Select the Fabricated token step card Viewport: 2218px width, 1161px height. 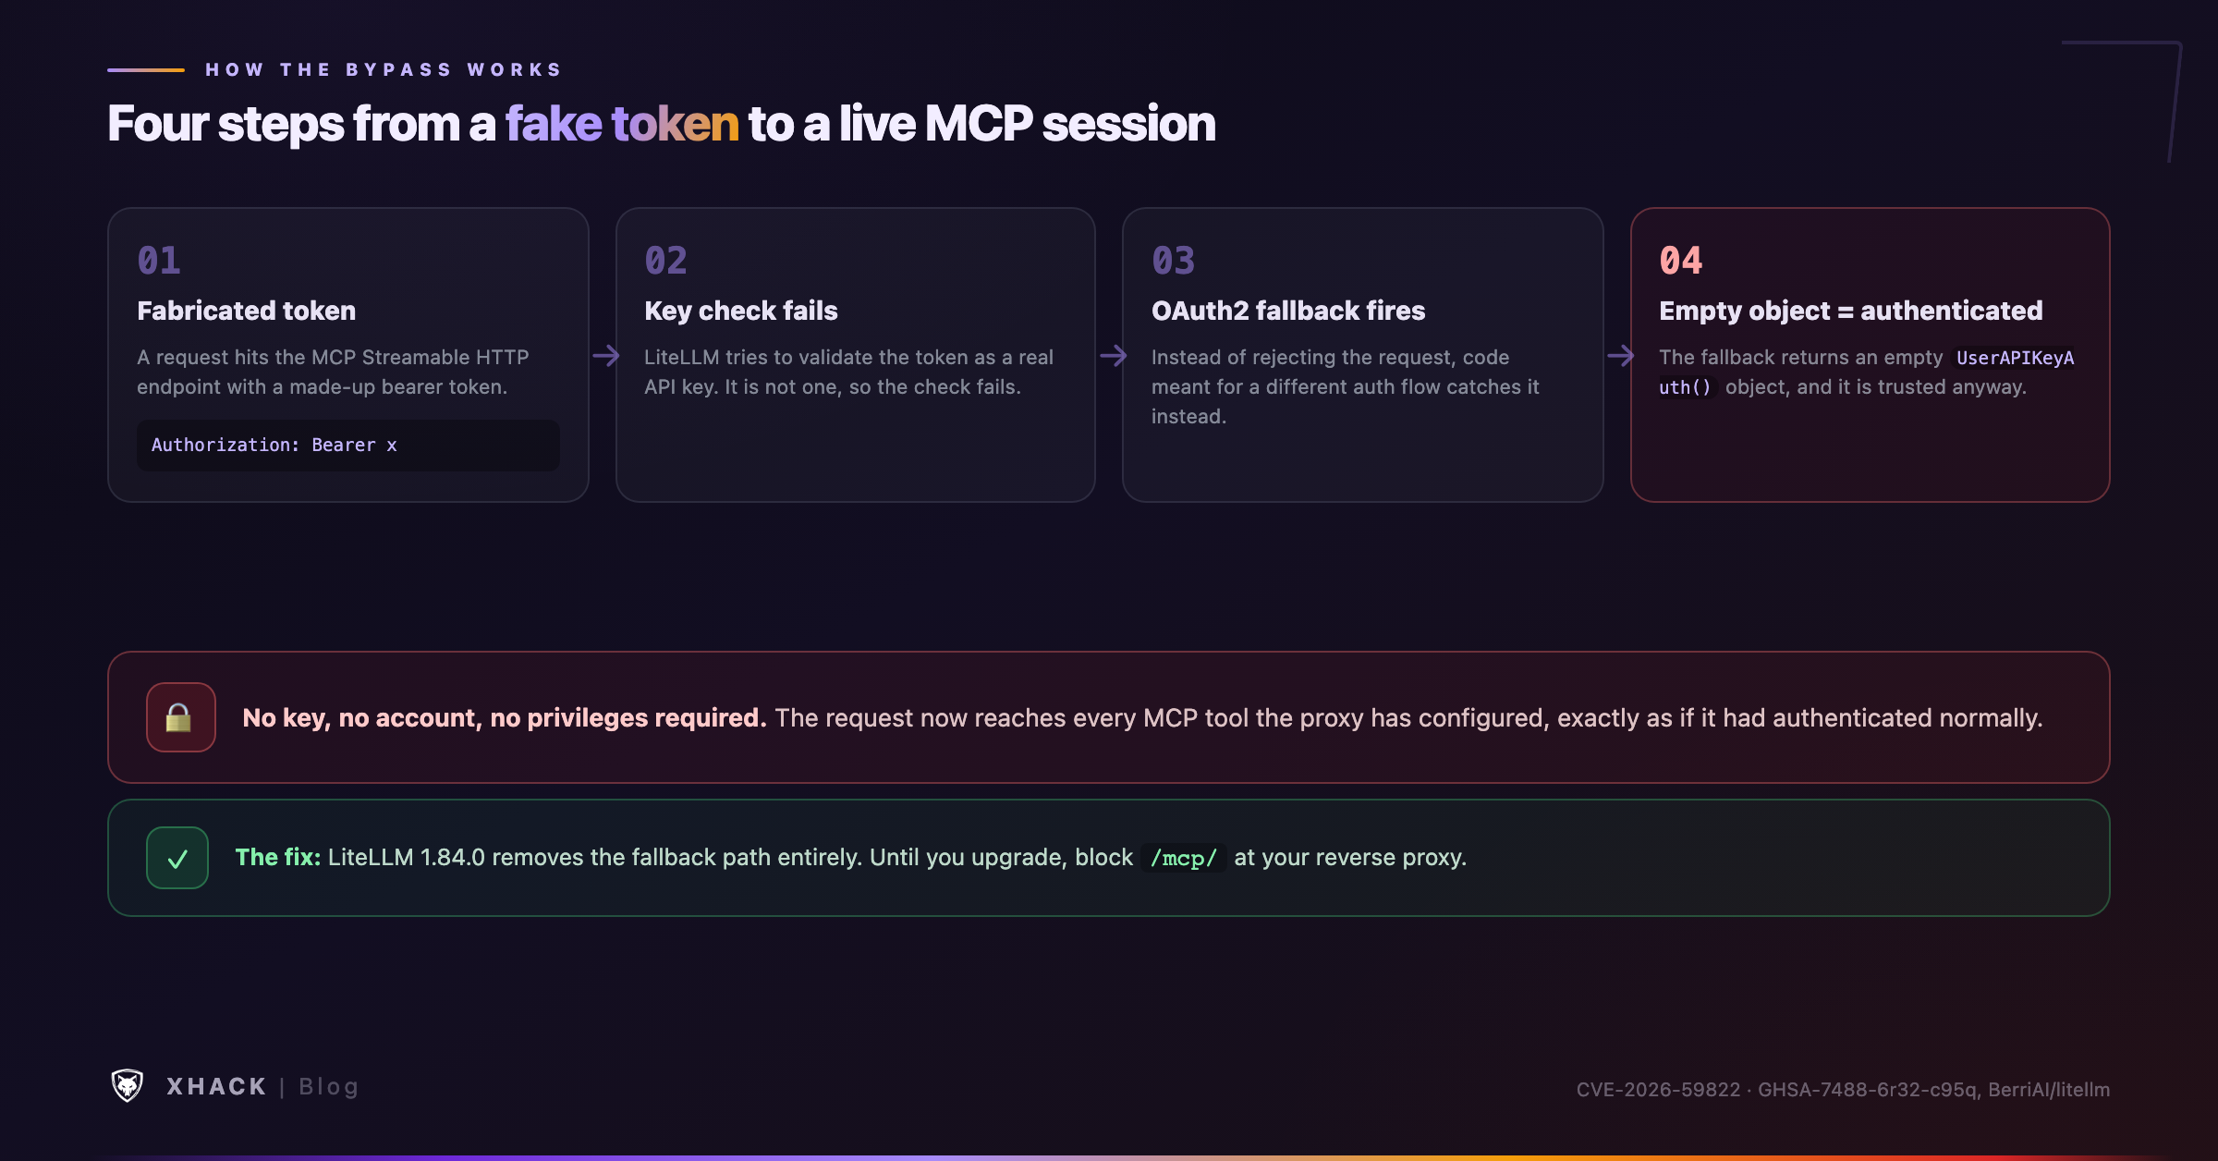pyautogui.click(x=348, y=355)
